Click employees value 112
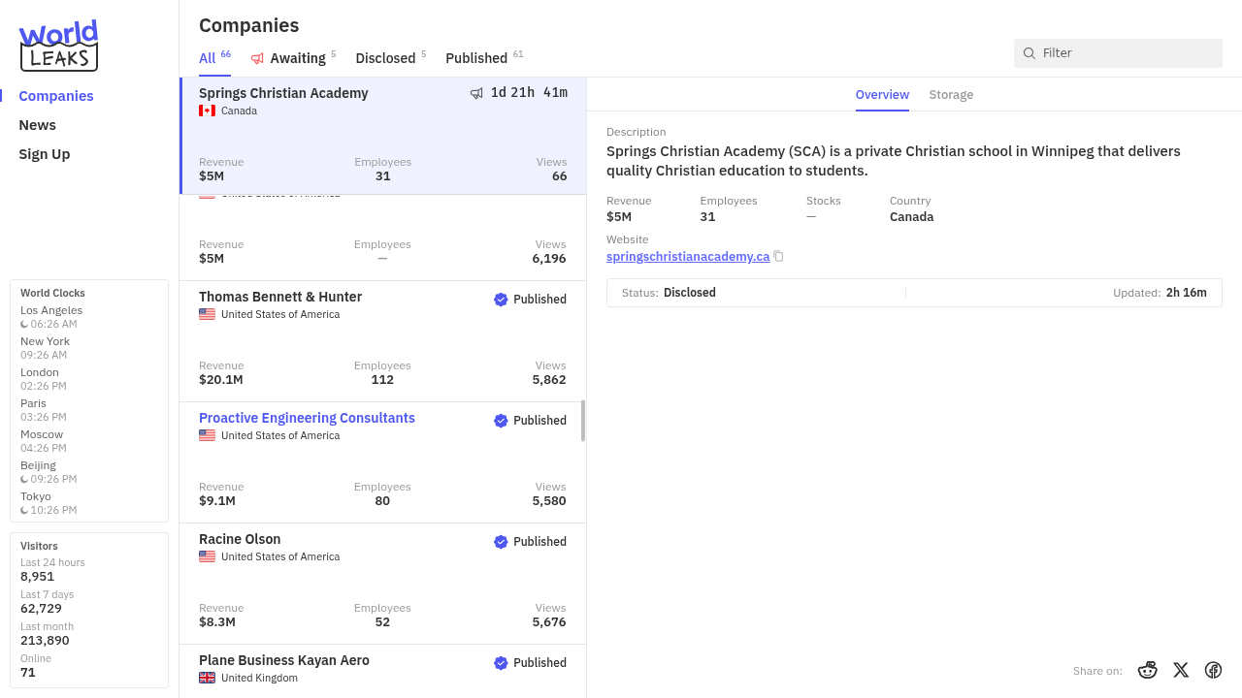Viewport: 1242px width, 698px height. click(382, 380)
